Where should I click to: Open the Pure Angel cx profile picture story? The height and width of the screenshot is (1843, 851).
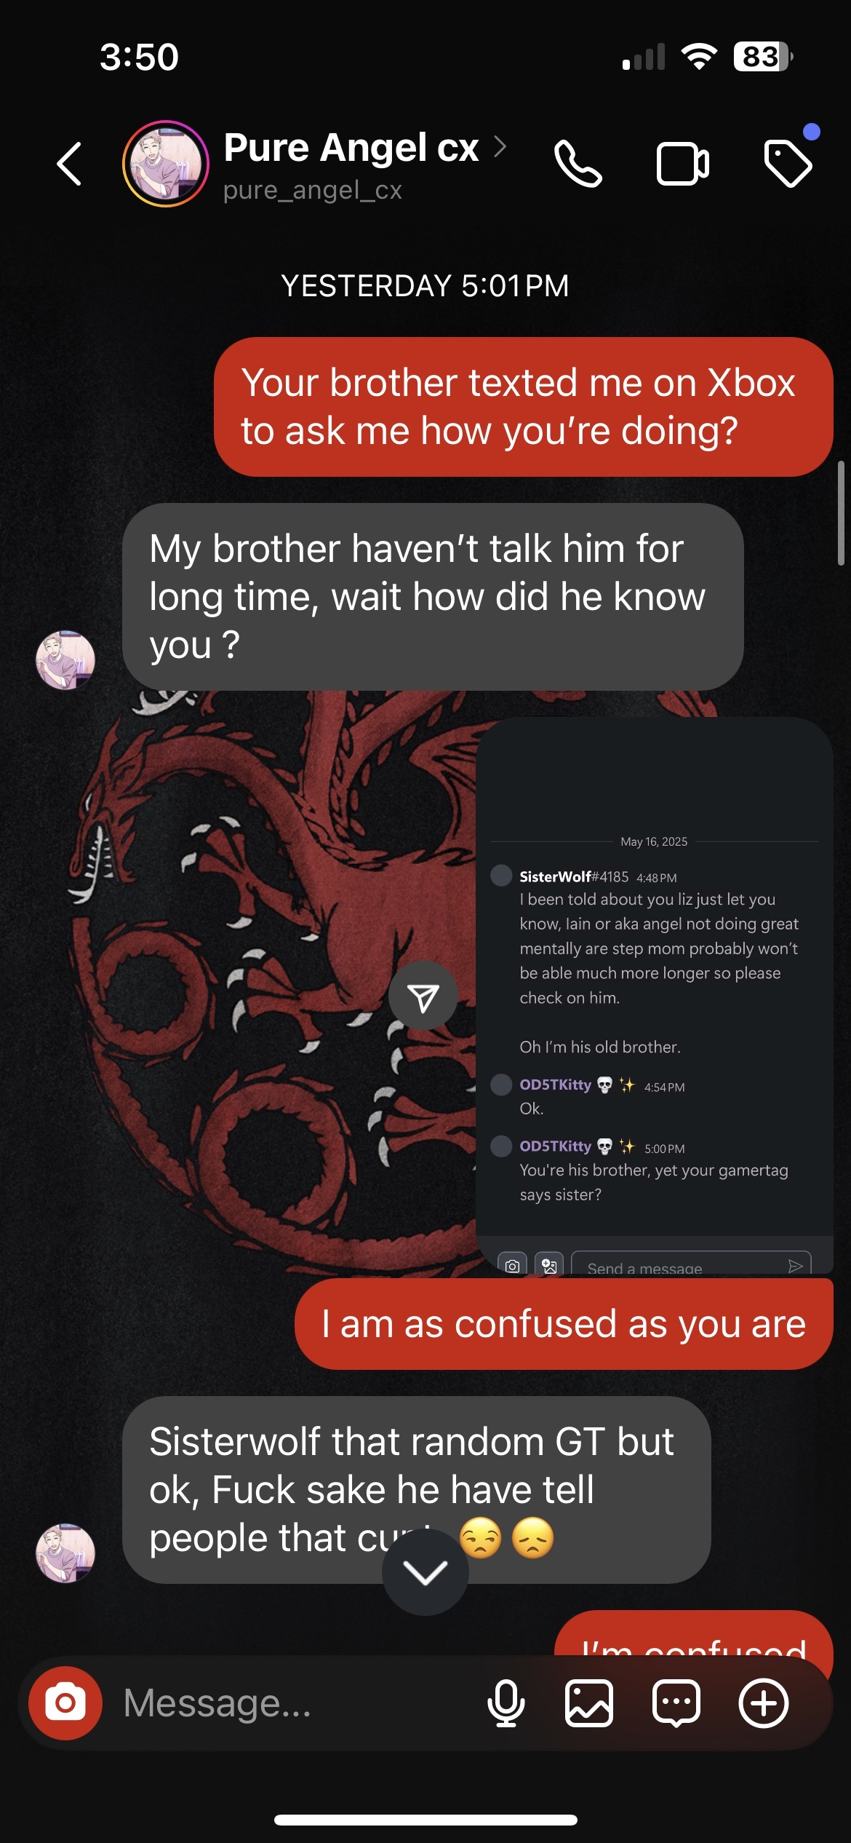tap(166, 164)
